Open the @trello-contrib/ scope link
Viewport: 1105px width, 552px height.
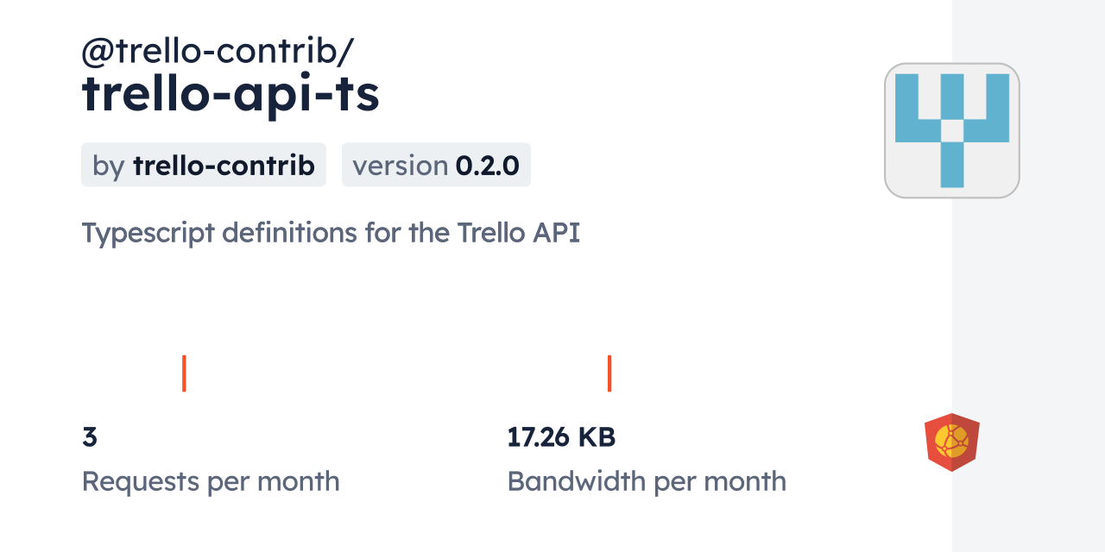pos(217,53)
